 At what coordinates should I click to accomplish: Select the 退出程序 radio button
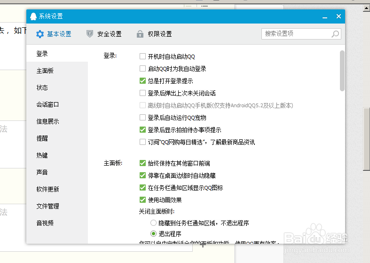[153, 234]
